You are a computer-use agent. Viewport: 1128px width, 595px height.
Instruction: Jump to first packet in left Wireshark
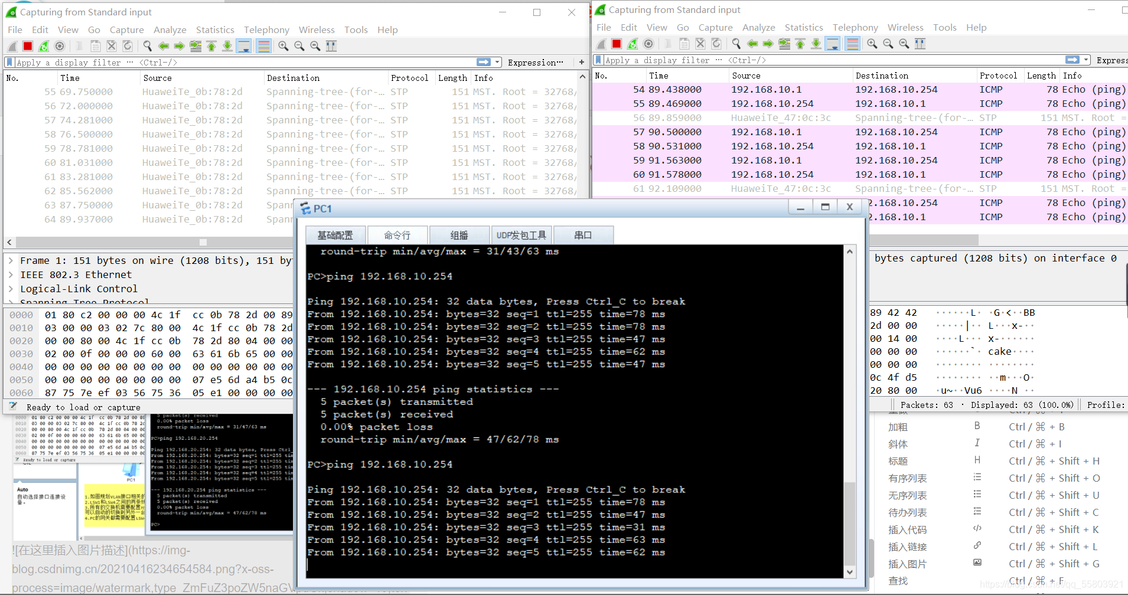pos(211,46)
